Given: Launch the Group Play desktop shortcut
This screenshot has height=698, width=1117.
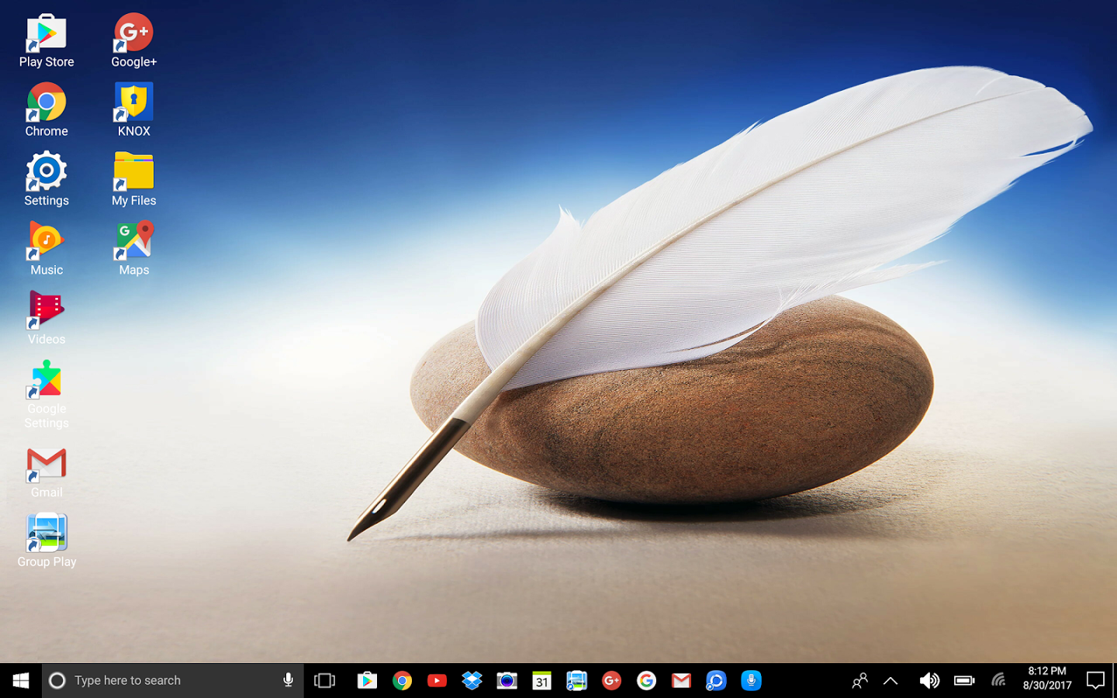Looking at the screenshot, I should tap(47, 541).
